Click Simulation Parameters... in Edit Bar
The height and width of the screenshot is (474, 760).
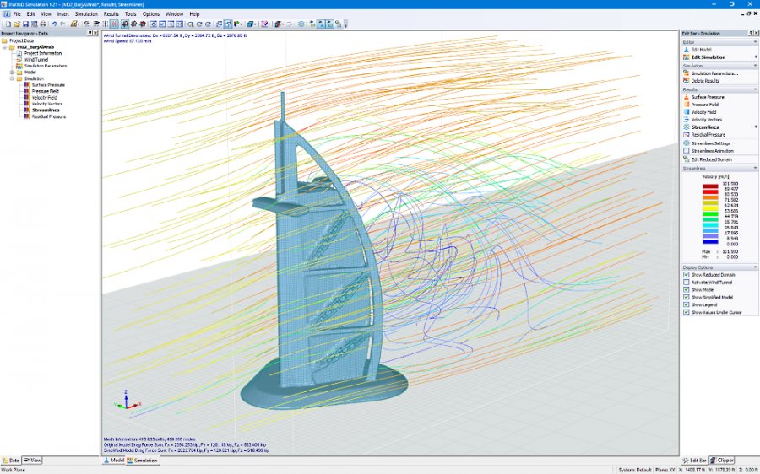point(714,73)
